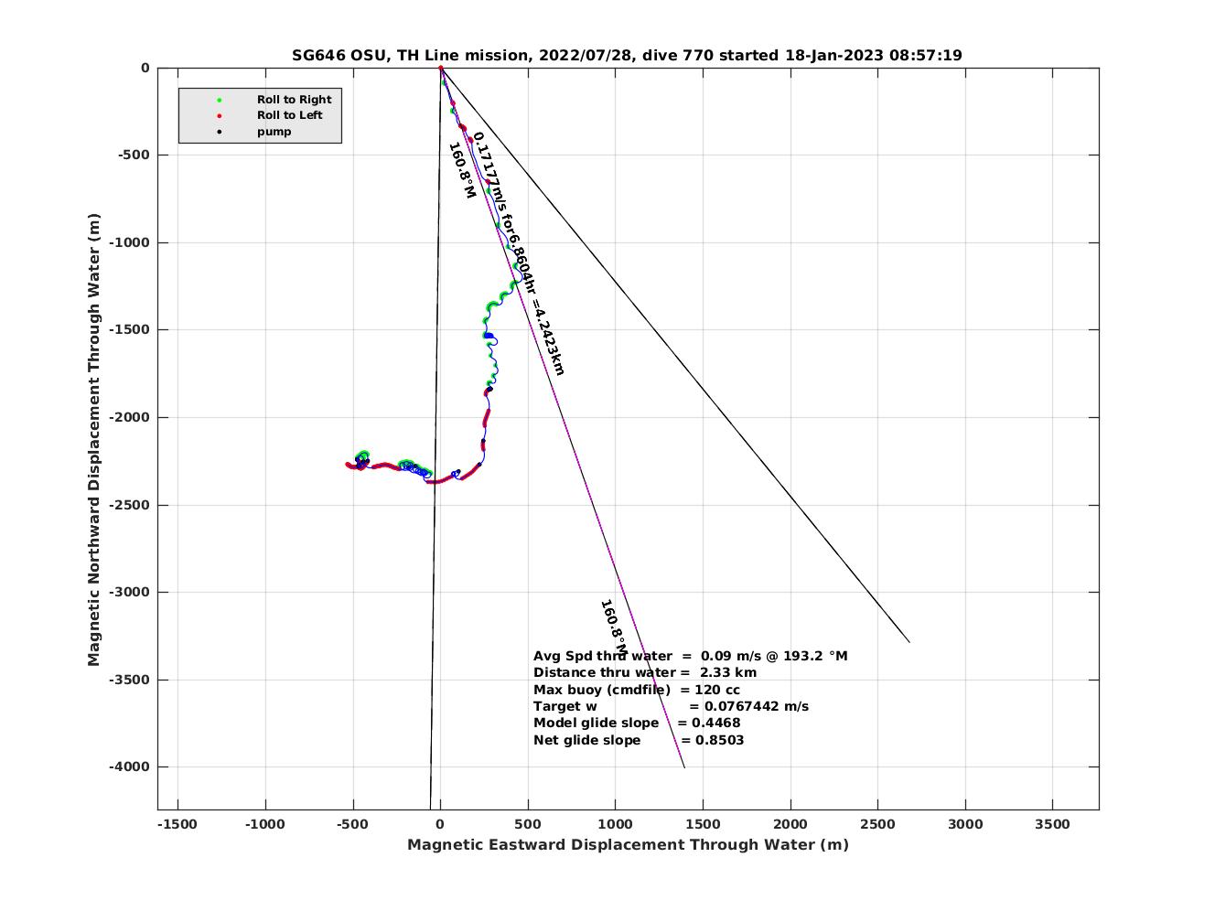Click the black marker beside pump in legend
The image size is (1215, 911).
pos(220,132)
